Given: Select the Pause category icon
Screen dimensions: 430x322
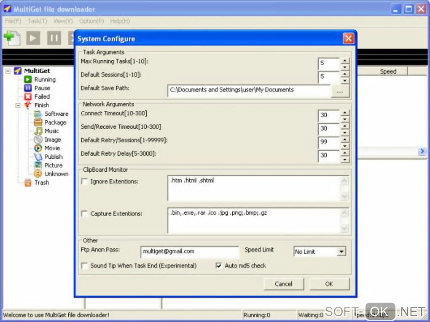Looking at the screenshot, I should pos(28,88).
